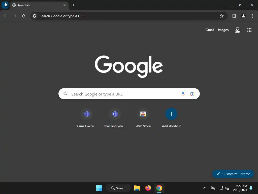Screen dimensions: 258x194
Task: Open notifications bell icon
Action: tap(251, 188)
